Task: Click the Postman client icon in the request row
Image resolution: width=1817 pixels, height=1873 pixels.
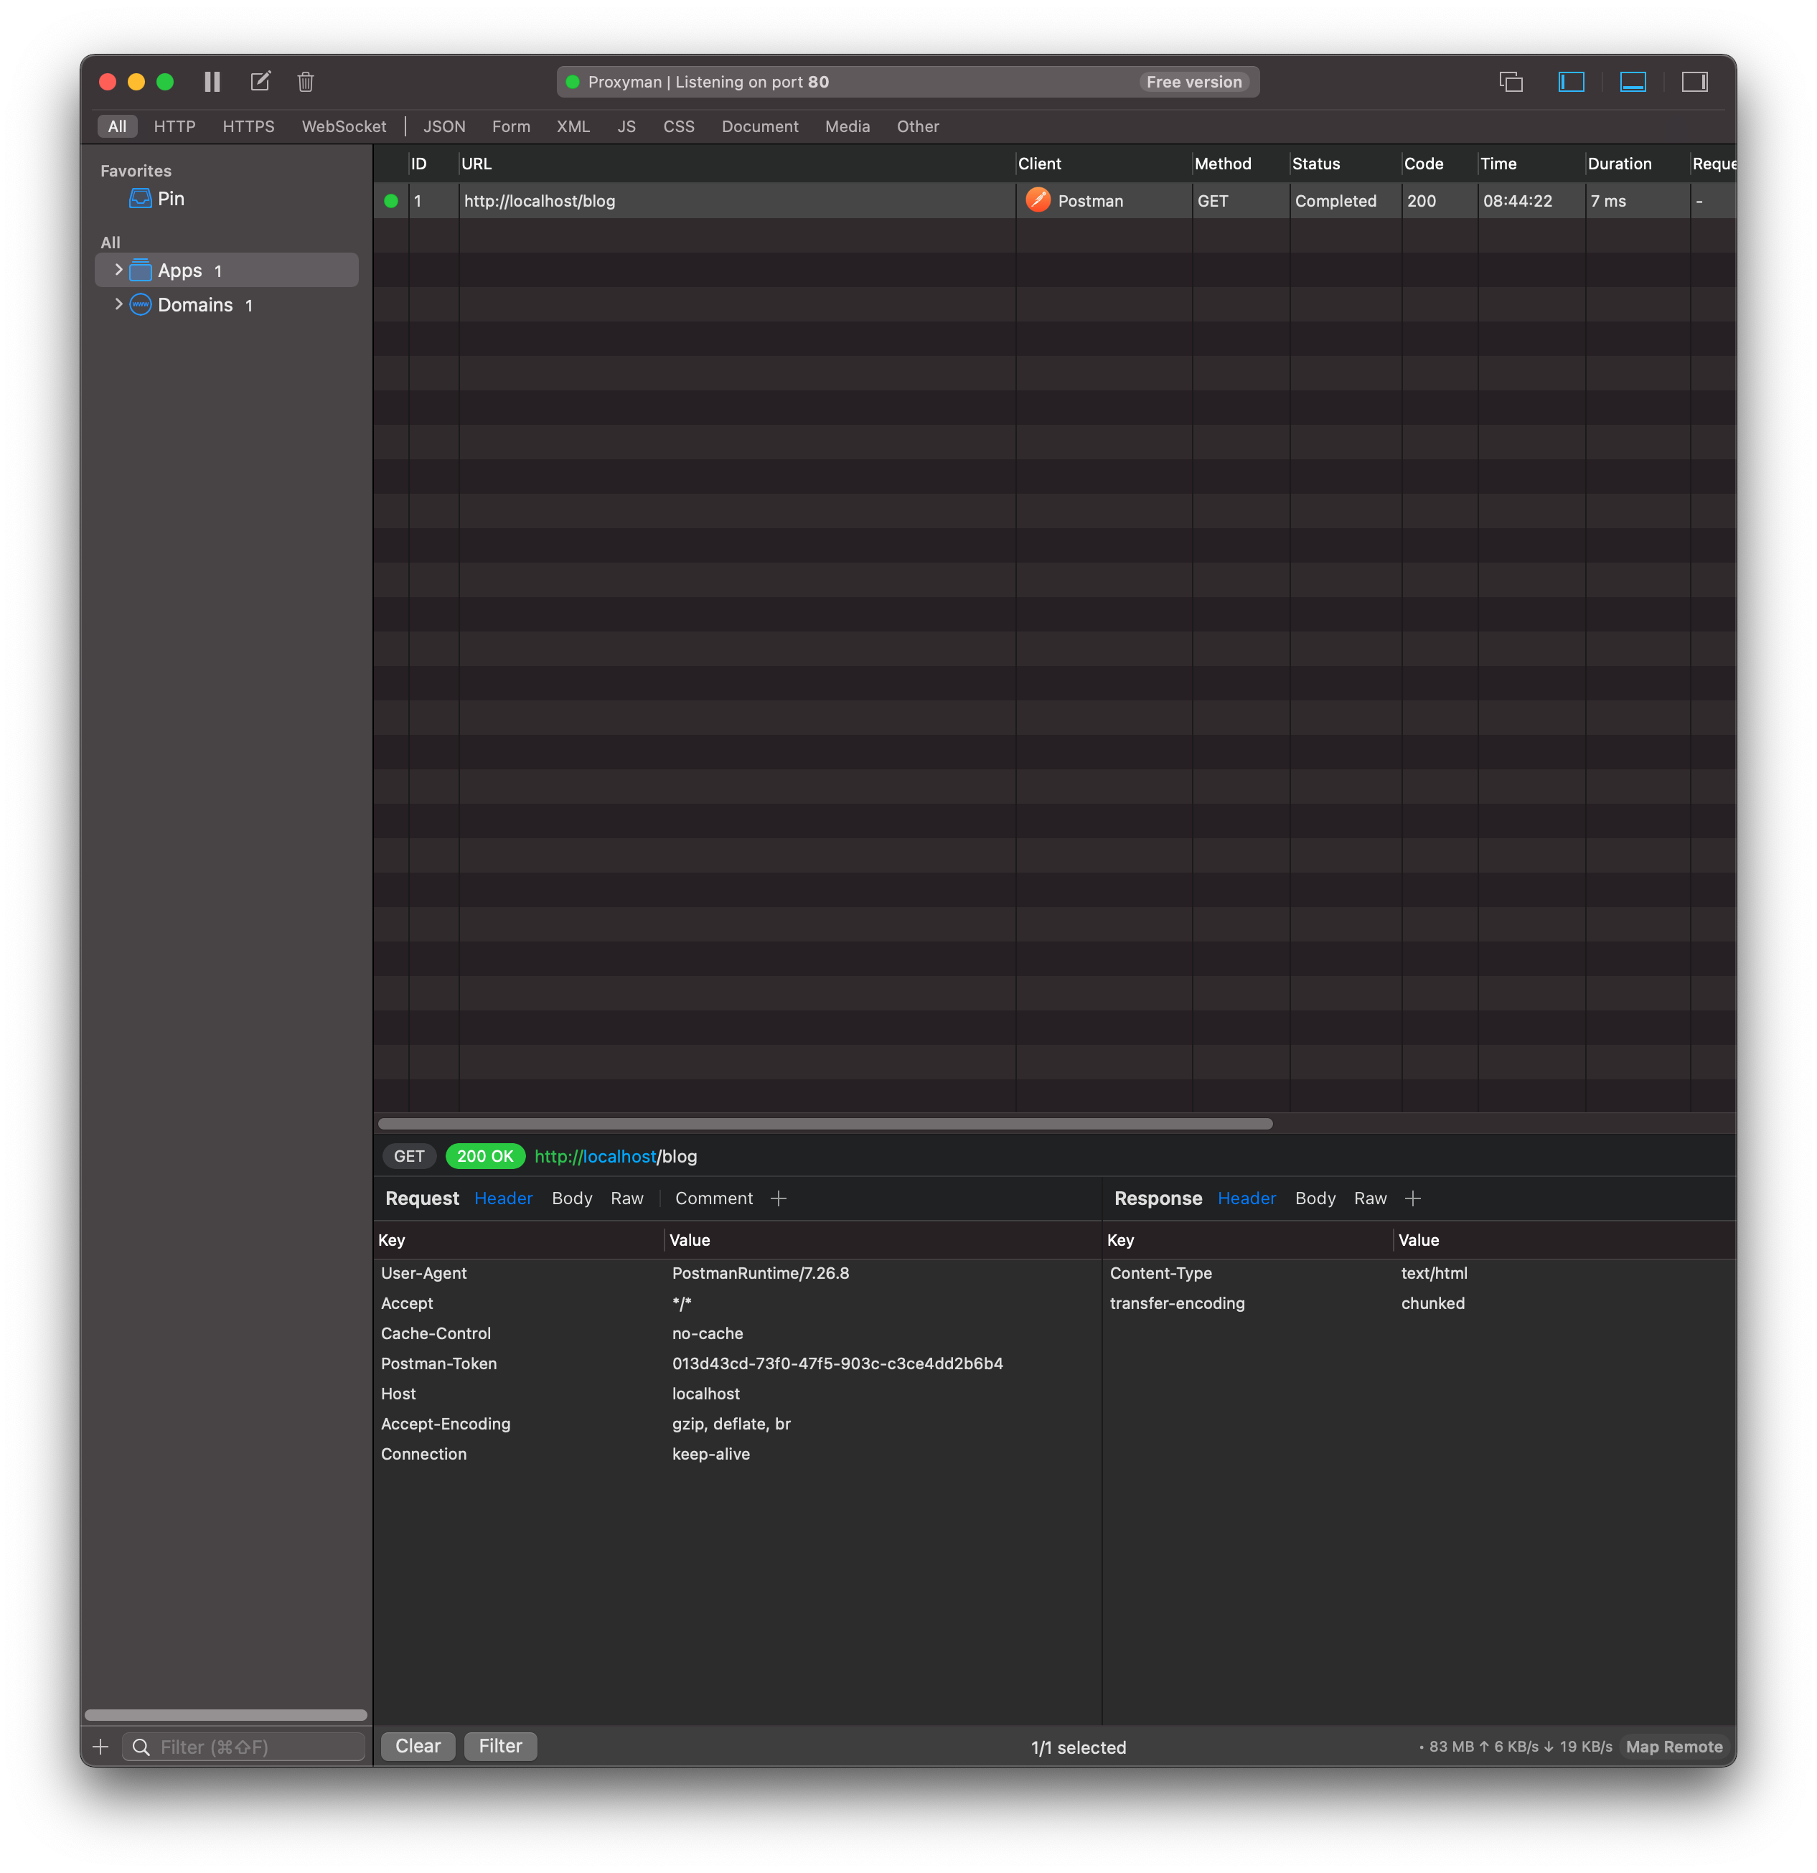Action: coord(1040,201)
